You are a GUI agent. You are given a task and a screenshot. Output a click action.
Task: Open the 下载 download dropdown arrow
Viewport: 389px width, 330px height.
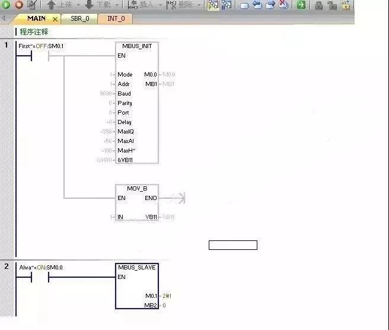click(117, 5)
